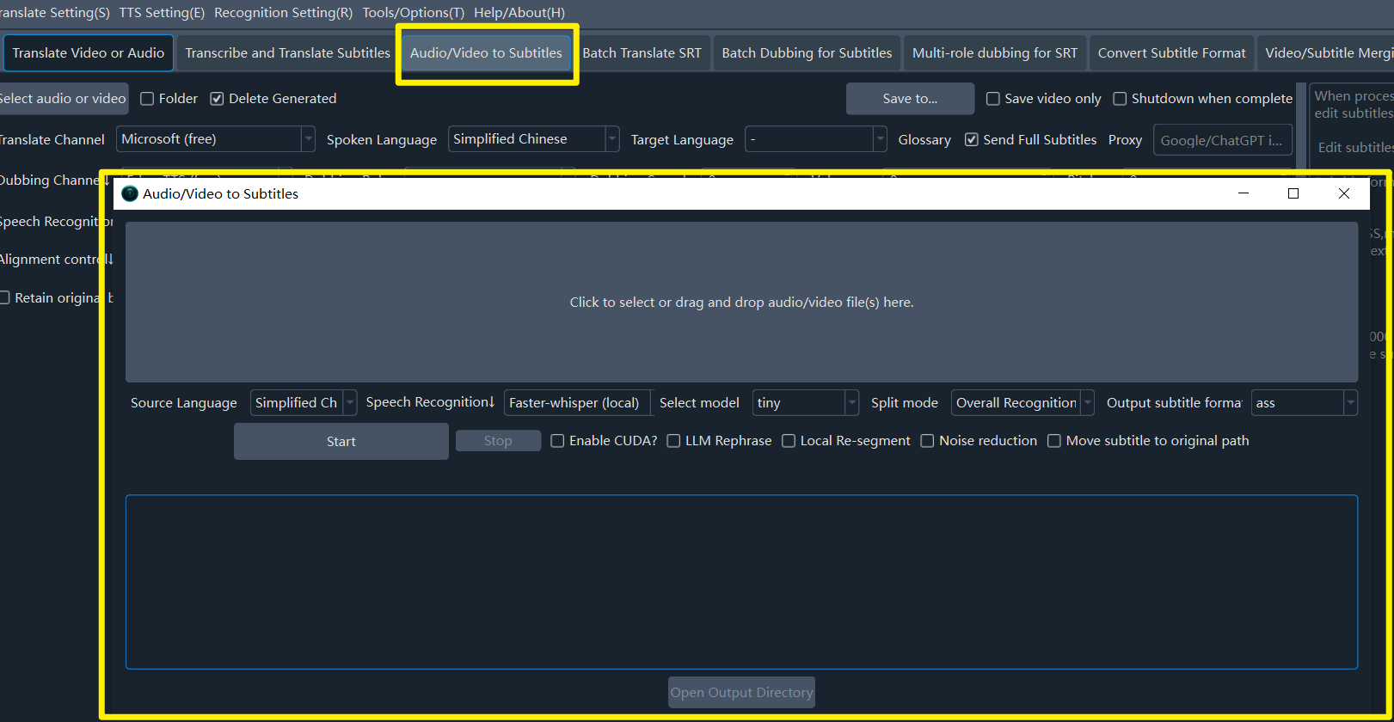This screenshot has height=722, width=1394.
Task: Open the Tools/Options menu
Action: 413,13
